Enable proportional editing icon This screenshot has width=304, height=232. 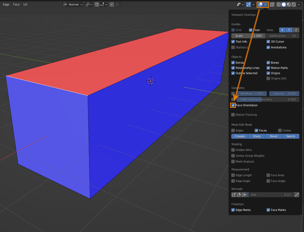[112, 4]
